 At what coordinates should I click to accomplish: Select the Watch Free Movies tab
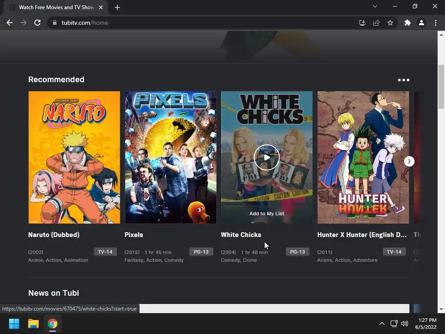[x=56, y=7]
